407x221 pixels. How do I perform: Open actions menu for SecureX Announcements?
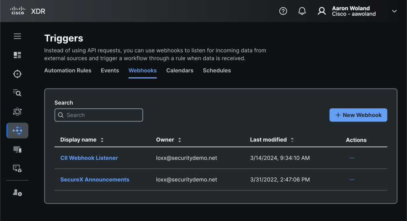pyautogui.click(x=352, y=180)
